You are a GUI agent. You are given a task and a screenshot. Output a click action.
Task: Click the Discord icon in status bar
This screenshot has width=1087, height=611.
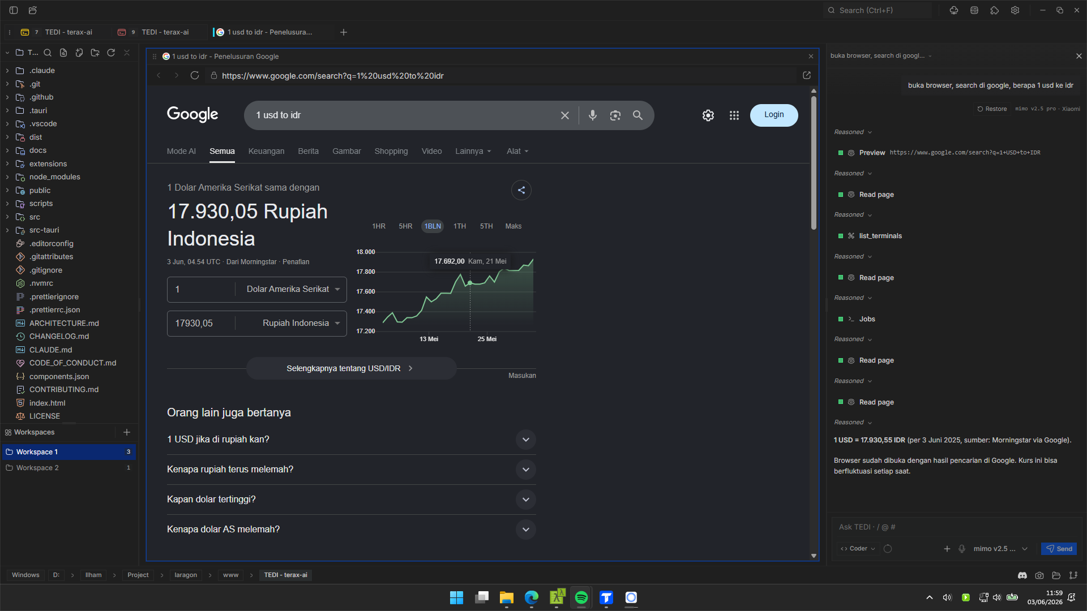1022,575
